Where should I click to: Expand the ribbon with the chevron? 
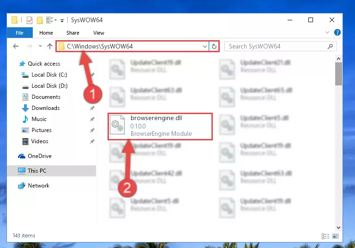tap(327, 32)
